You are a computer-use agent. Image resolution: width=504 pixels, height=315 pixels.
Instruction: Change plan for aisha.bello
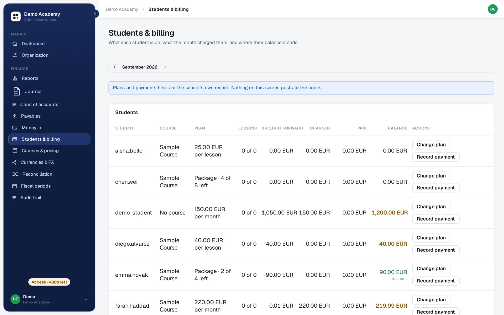(431, 145)
